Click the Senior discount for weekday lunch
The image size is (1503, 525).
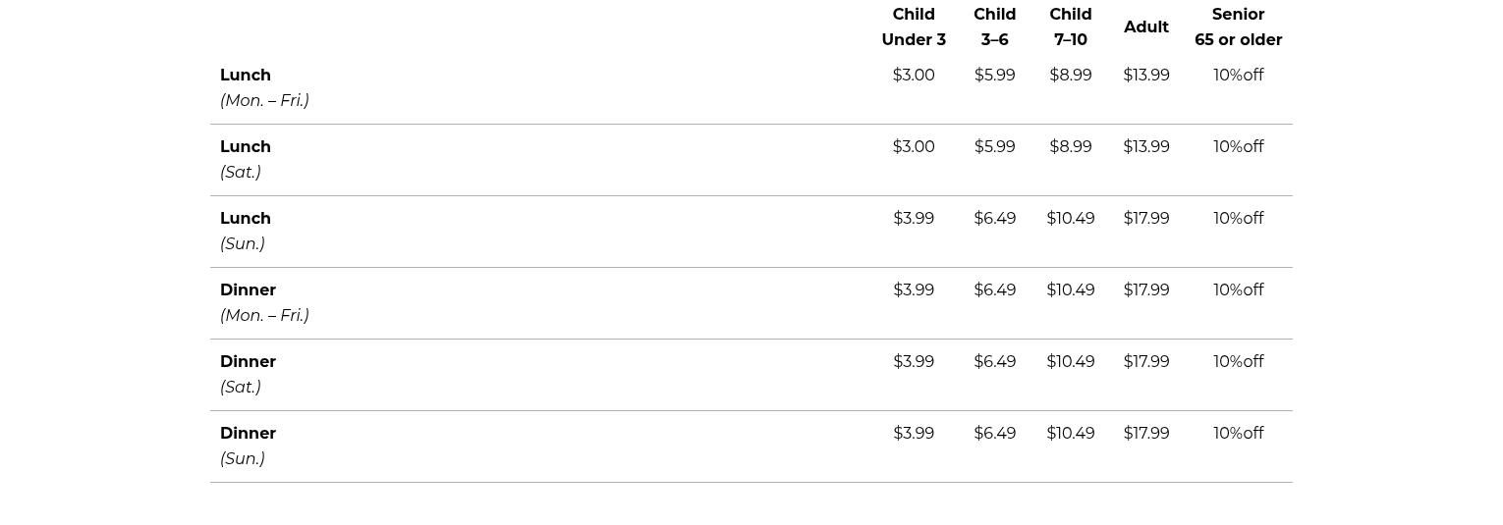point(1238,76)
